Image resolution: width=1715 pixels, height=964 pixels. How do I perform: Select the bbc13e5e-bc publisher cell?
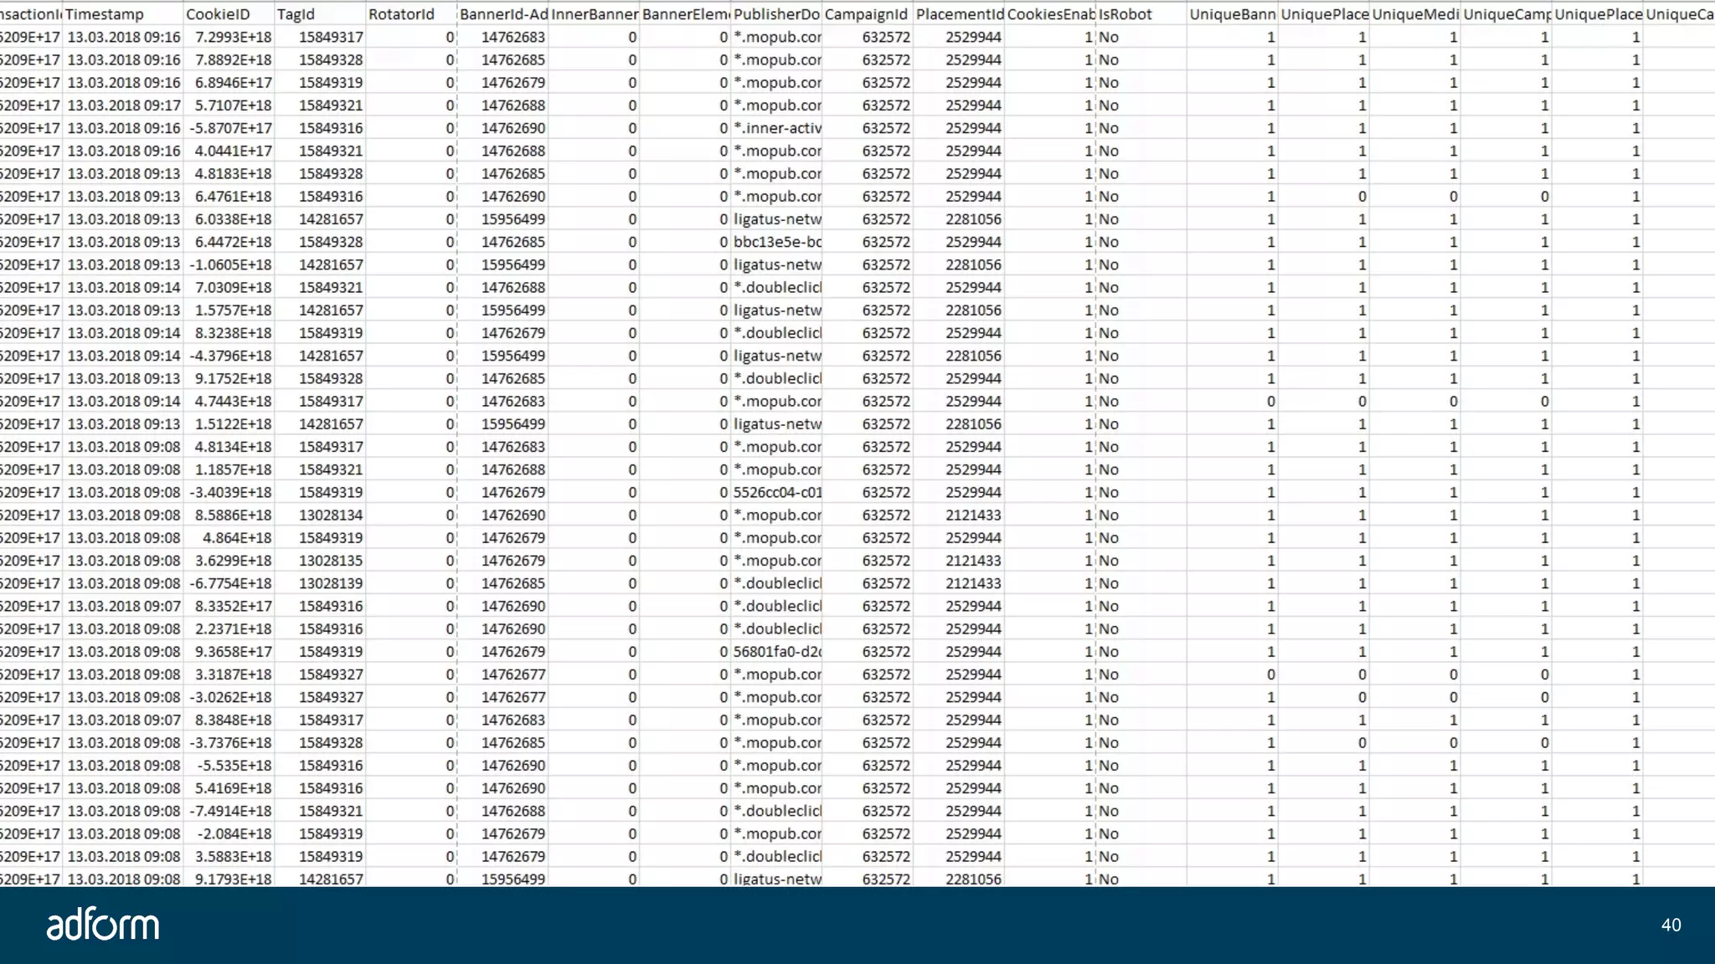click(x=777, y=242)
